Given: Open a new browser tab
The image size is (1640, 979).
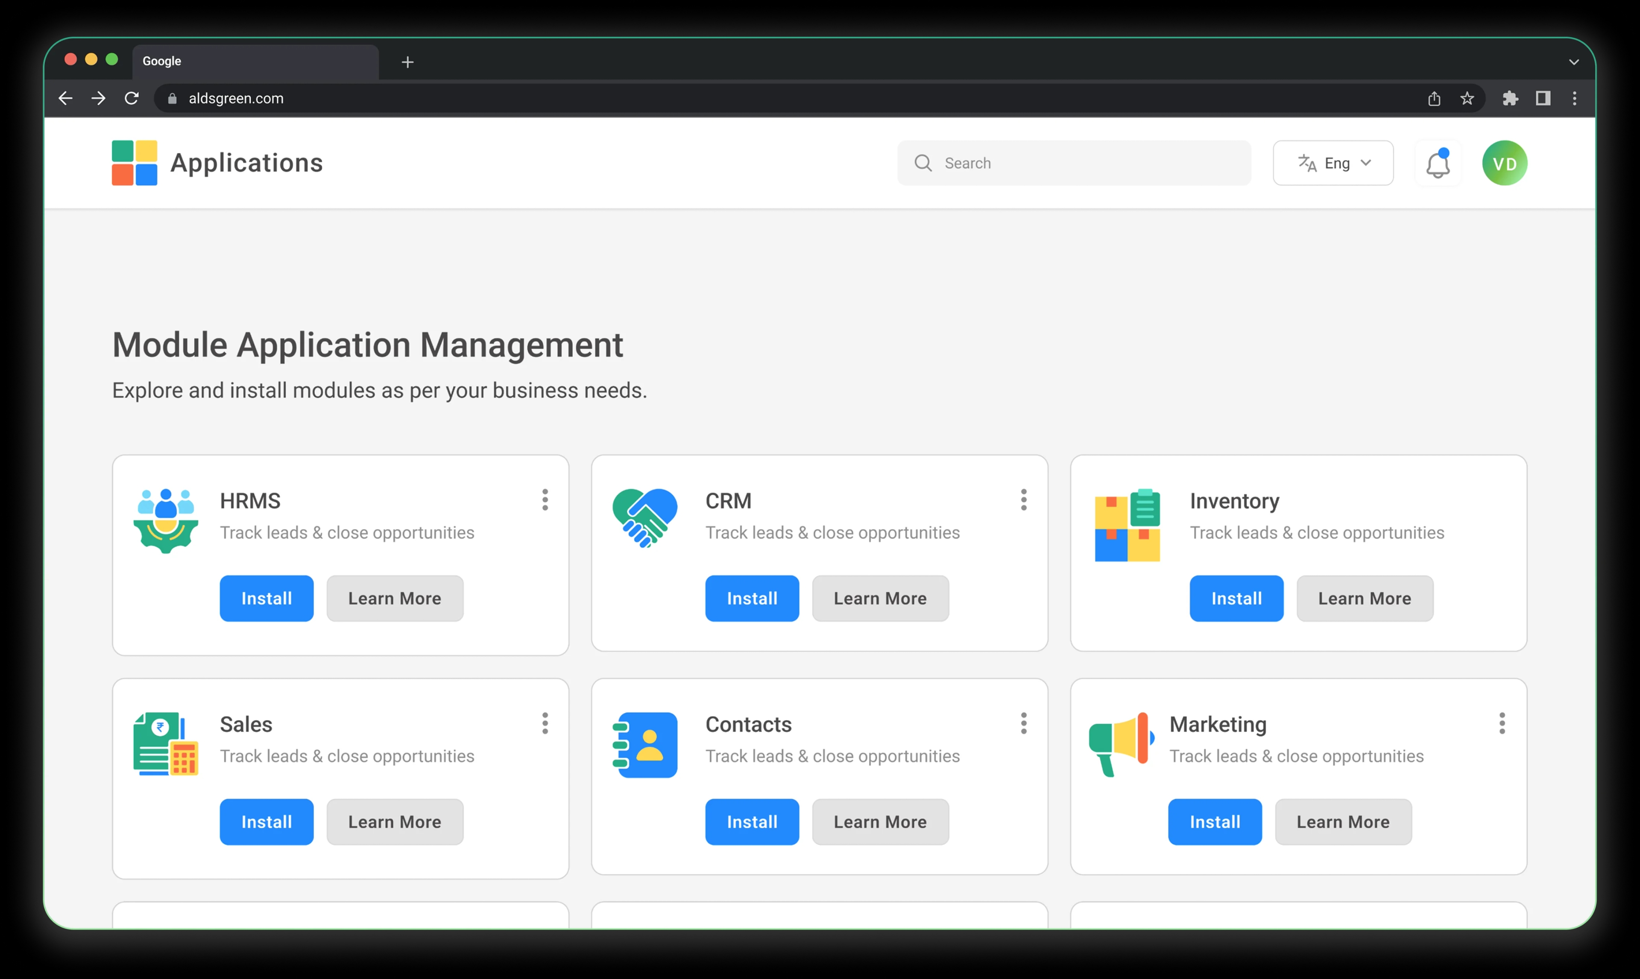Looking at the screenshot, I should pyautogui.click(x=408, y=62).
